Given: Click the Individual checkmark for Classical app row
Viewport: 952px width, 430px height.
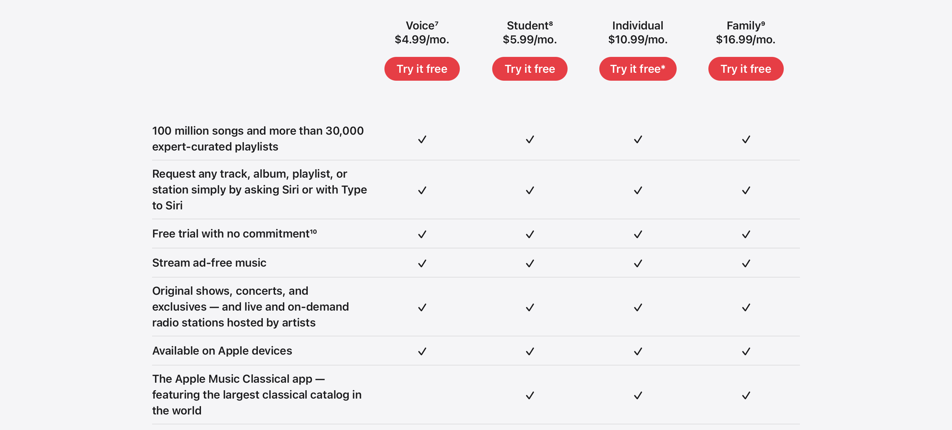Looking at the screenshot, I should pyautogui.click(x=638, y=396).
